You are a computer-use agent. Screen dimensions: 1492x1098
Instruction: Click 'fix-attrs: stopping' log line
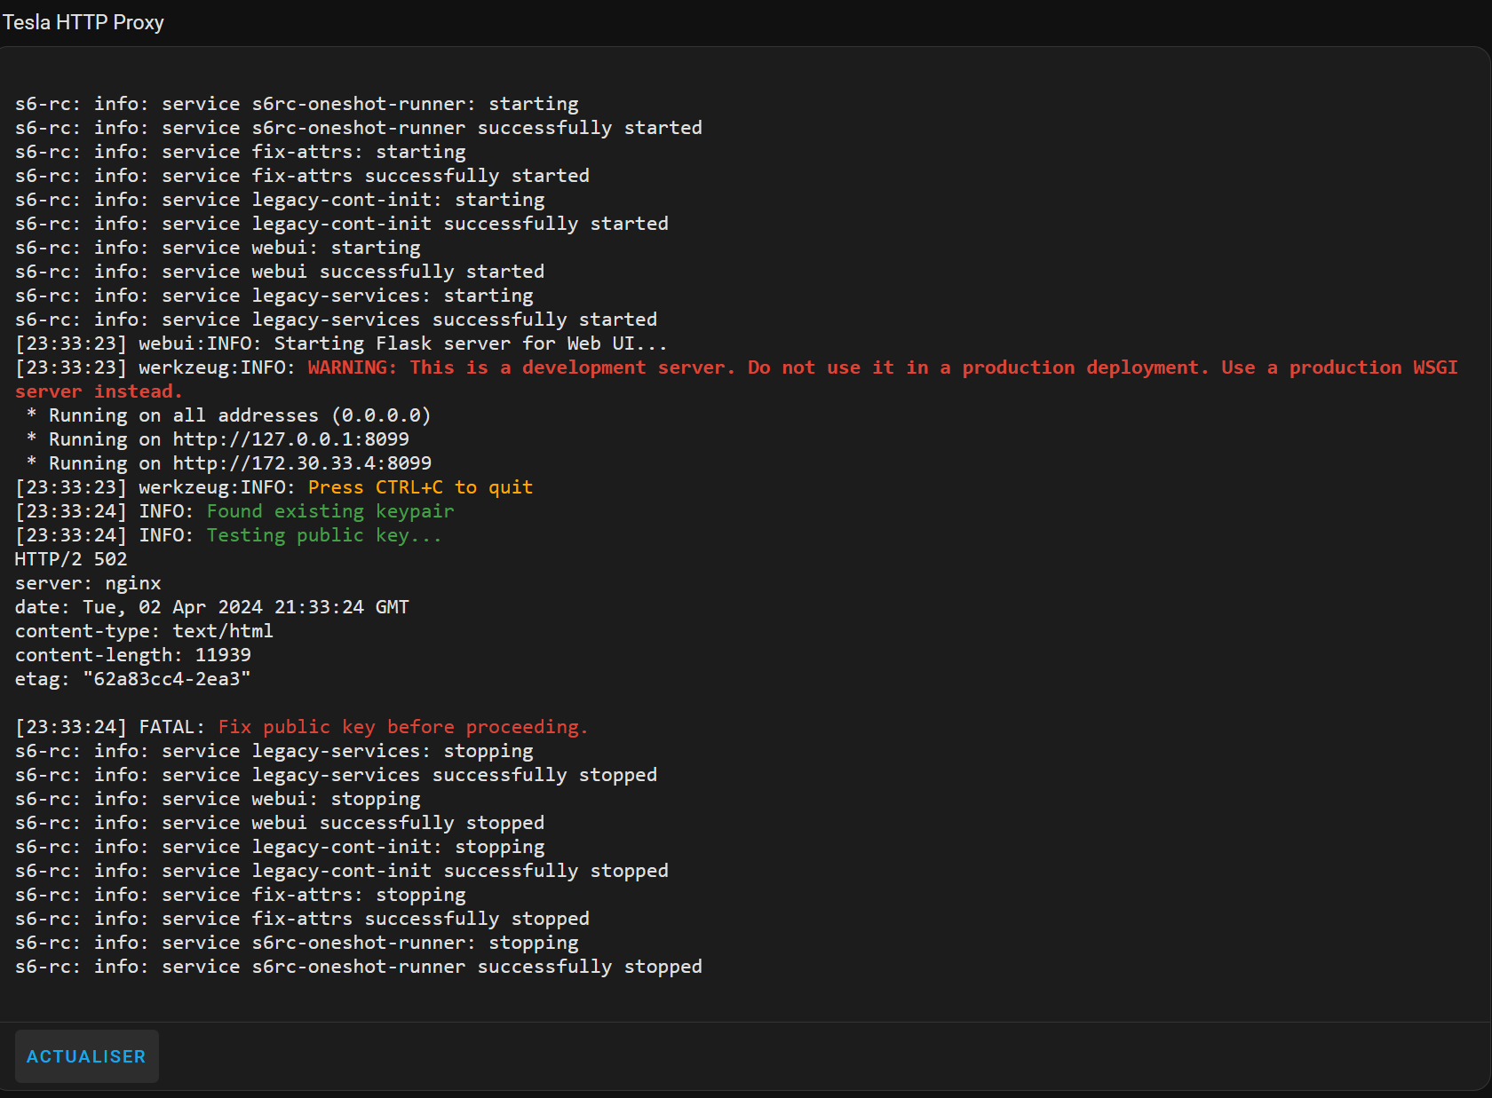click(241, 895)
